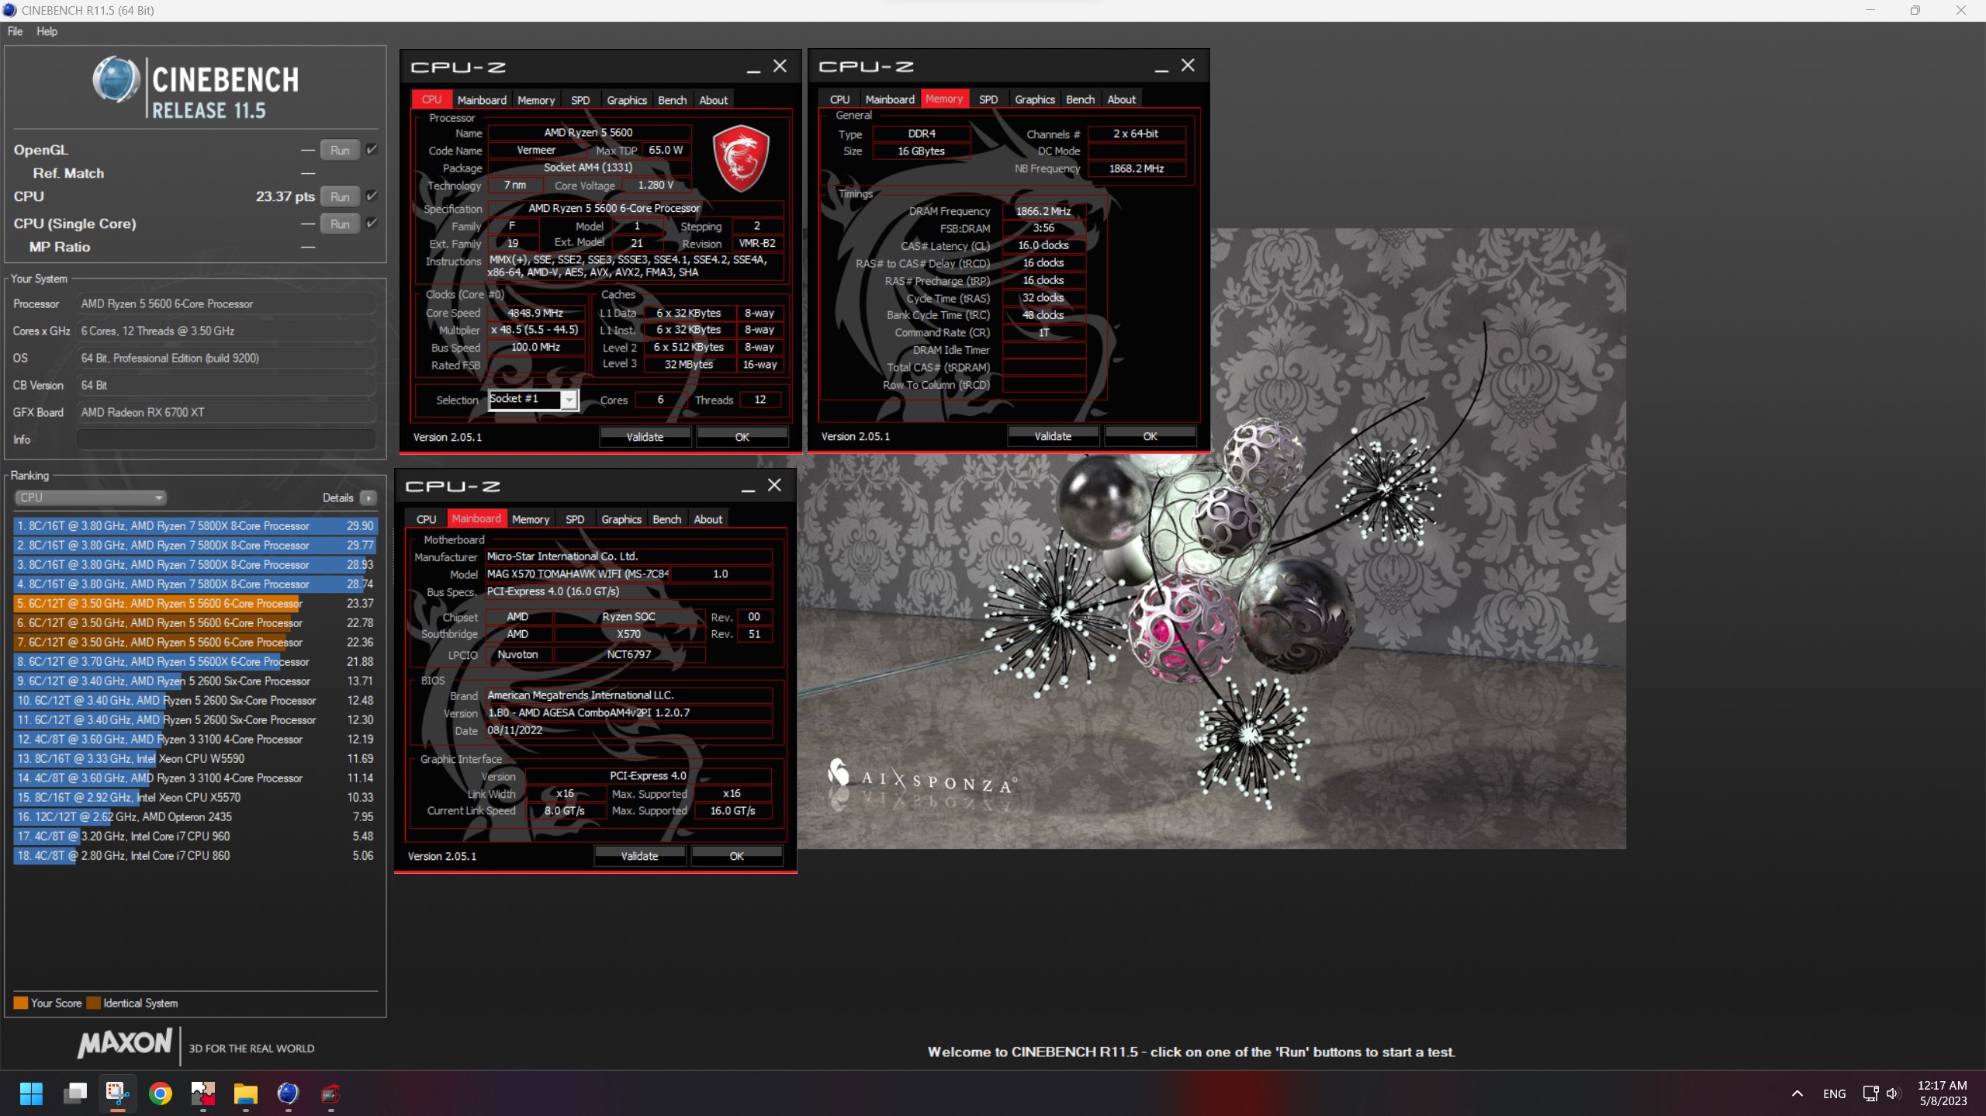Open Bench tab in top-left CPU-Z
Image resolution: width=1986 pixels, height=1116 pixels.
(673, 100)
